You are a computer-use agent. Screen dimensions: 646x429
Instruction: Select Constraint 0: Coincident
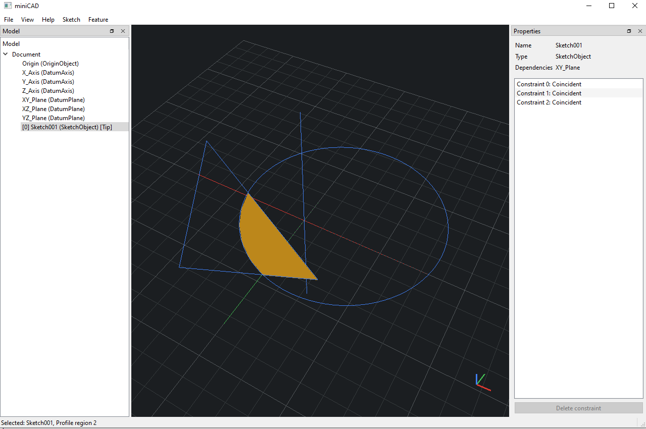tap(579, 84)
